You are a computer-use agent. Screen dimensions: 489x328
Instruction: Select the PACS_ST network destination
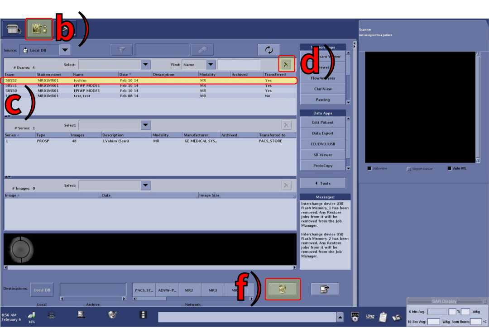(144, 290)
